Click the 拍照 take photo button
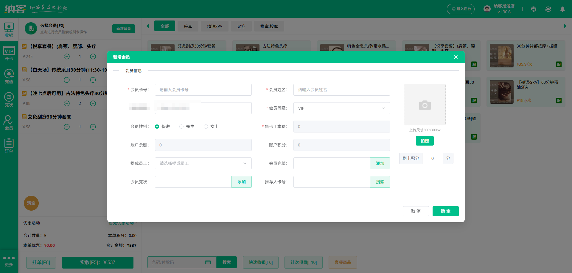Viewport: 572px width, 273px height. 425,141
